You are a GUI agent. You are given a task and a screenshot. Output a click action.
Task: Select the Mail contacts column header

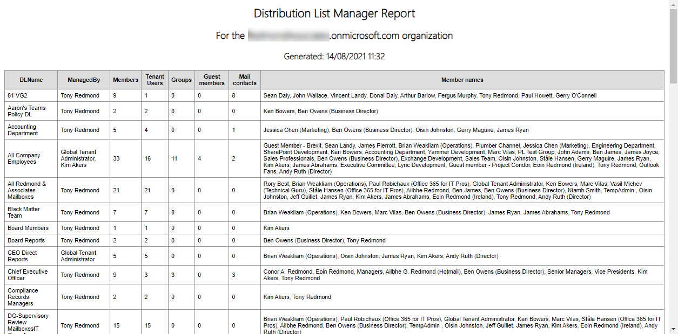[x=245, y=80]
